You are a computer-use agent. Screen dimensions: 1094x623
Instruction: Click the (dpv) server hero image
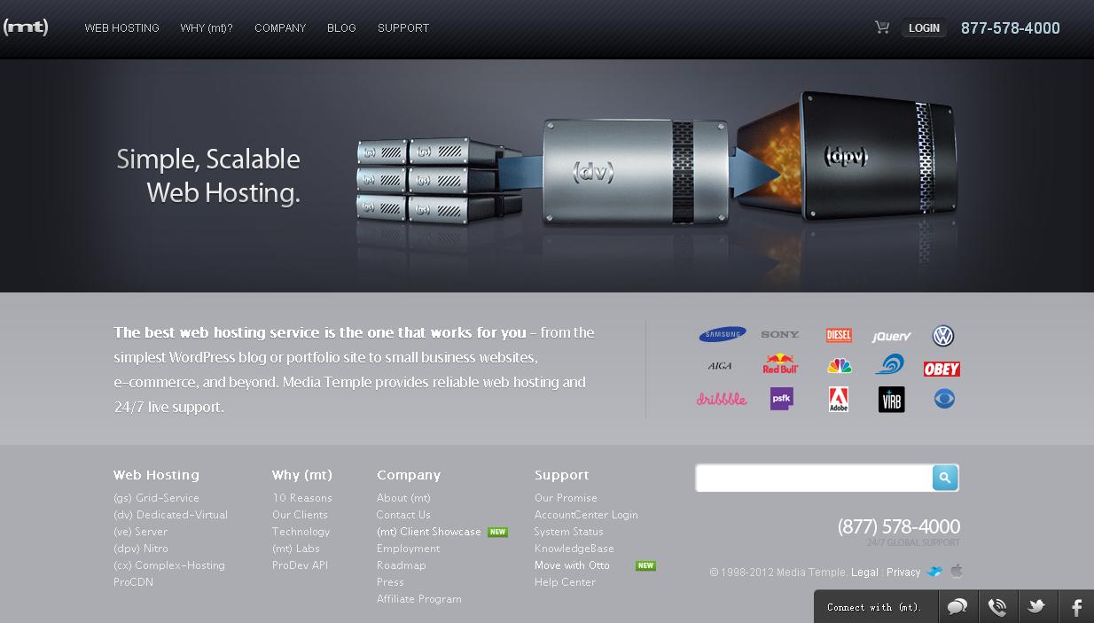[x=847, y=158]
